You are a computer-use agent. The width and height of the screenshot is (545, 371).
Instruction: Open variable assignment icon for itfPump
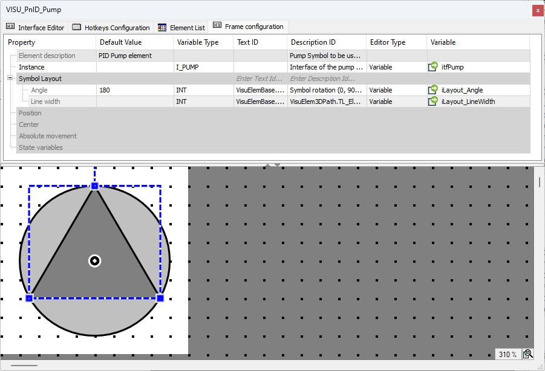click(x=433, y=67)
